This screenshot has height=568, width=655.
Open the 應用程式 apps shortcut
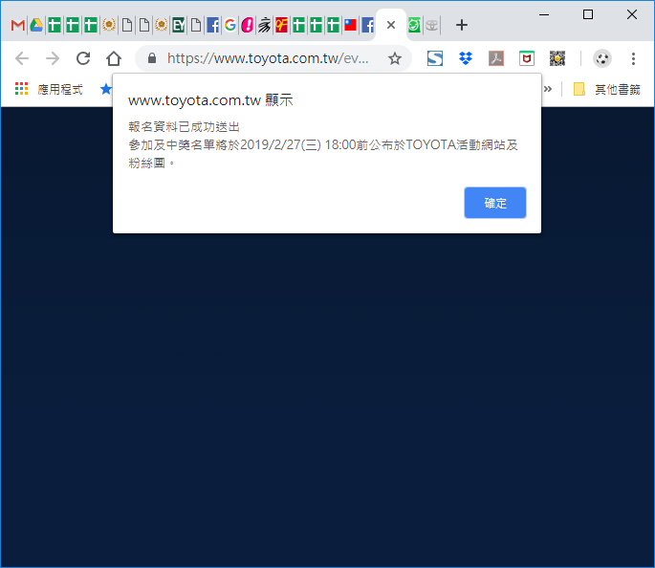pyautogui.click(x=49, y=89)
